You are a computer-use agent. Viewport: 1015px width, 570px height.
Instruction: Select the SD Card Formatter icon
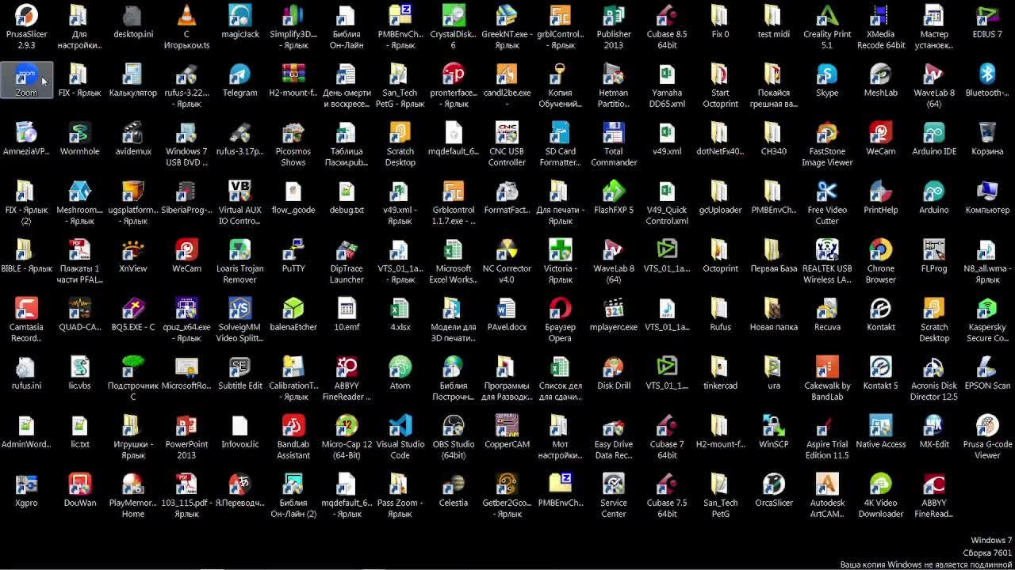click(x=560, y=132)
